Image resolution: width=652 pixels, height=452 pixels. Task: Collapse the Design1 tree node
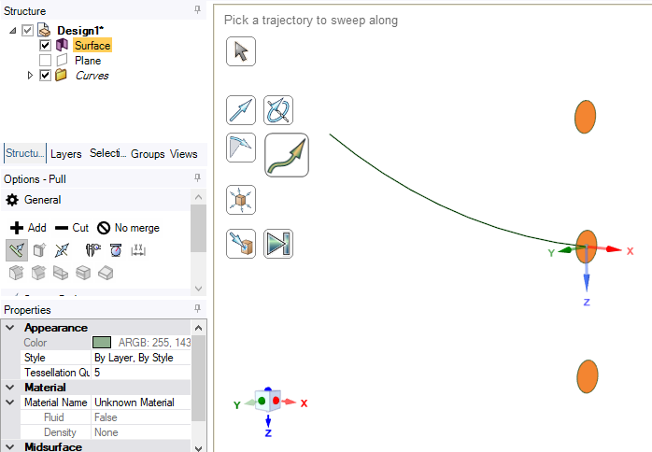(13, 31)
